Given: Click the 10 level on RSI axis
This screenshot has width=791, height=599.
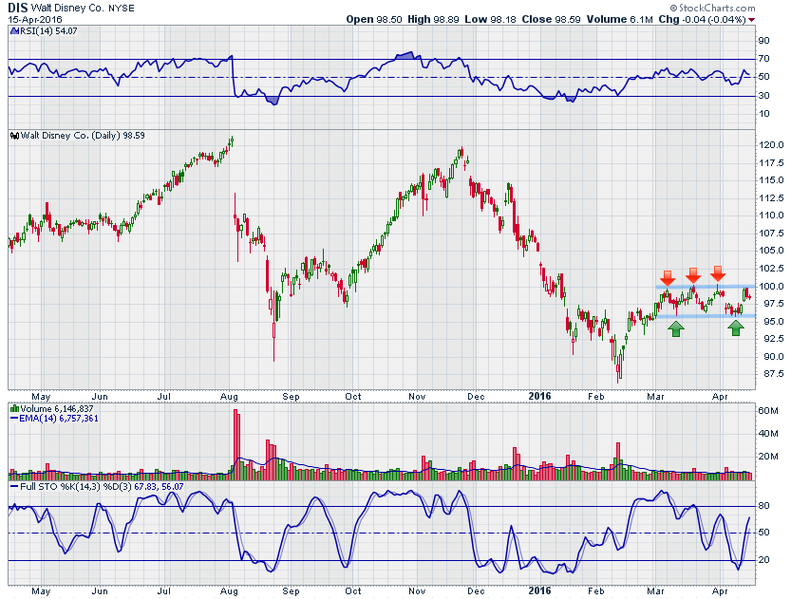Looking at the screenshot, I should tap(764, 114).
